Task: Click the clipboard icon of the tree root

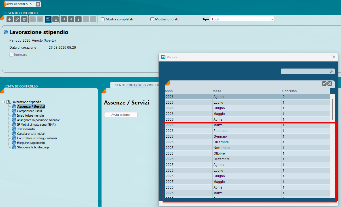Action: pos(8,102)
